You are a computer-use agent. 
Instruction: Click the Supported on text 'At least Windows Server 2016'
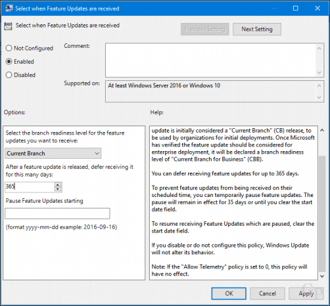(x=145, y=85)
